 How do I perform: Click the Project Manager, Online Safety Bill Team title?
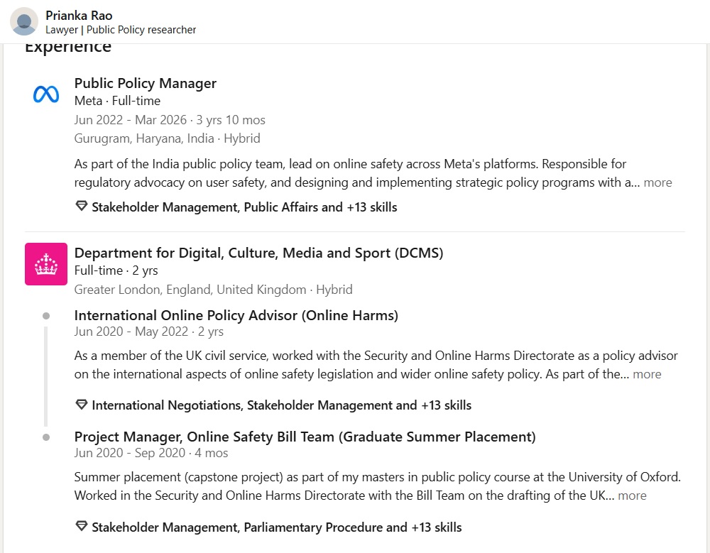tap(305, 437)
